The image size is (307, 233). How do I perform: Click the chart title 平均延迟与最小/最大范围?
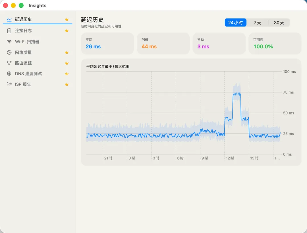108,66
